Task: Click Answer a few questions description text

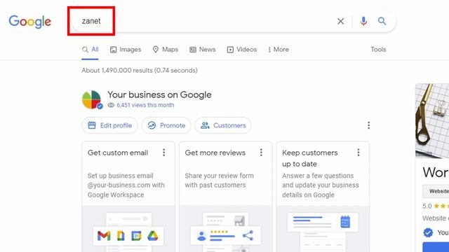Action: (x=321, y=185)
